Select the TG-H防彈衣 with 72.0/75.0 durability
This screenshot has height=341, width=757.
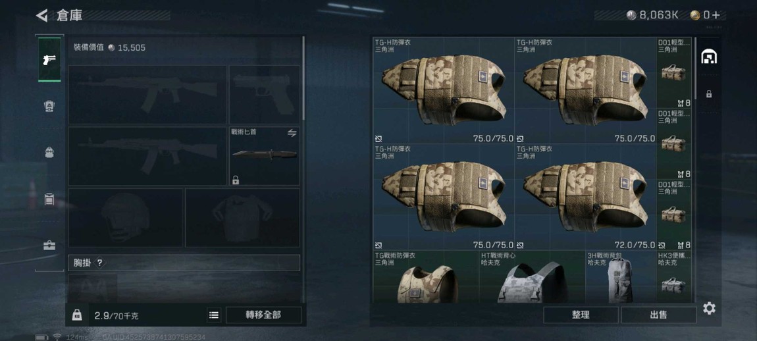pos(586,197)
